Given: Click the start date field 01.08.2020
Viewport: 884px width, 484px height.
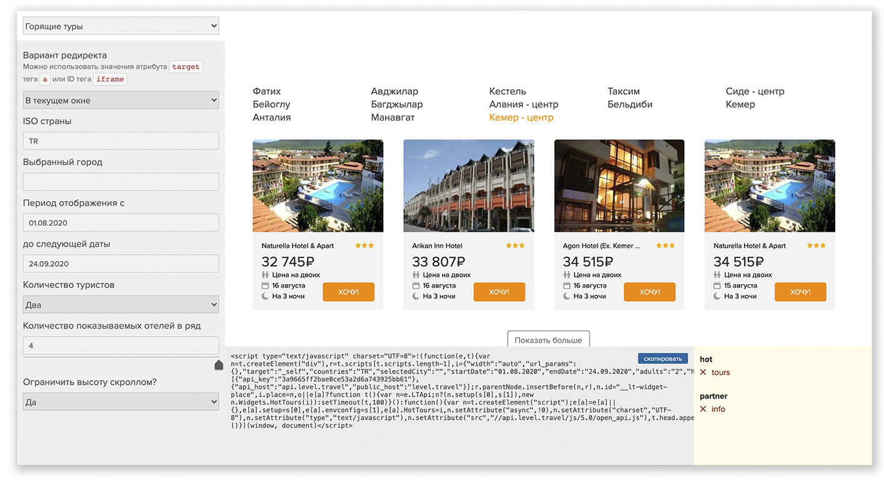Looking at the screenshot, I should pyautogui.click(x=121, y=223).
